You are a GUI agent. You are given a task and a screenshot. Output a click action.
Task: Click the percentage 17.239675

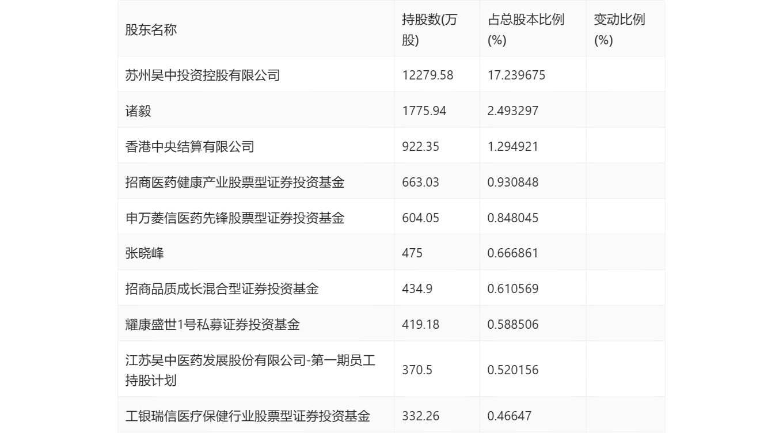click(516, 75)
